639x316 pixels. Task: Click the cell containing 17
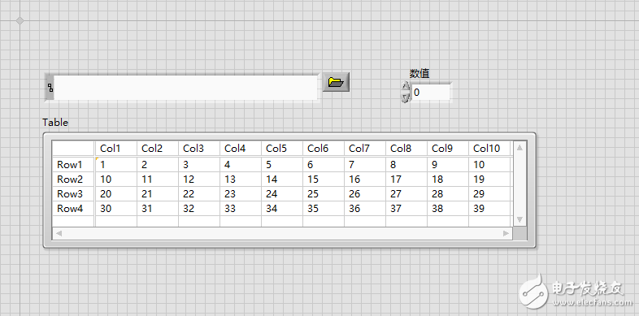click(x=406, y=180)
